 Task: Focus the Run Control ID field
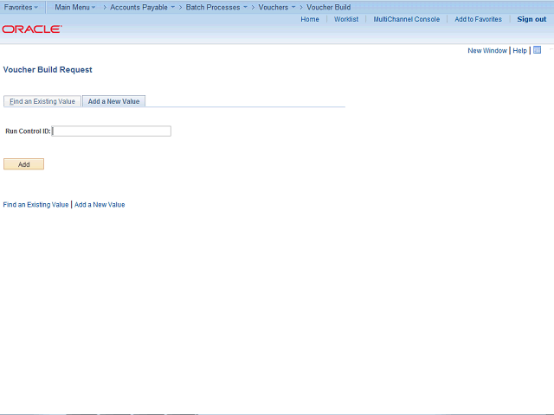(x=112, y=131)
